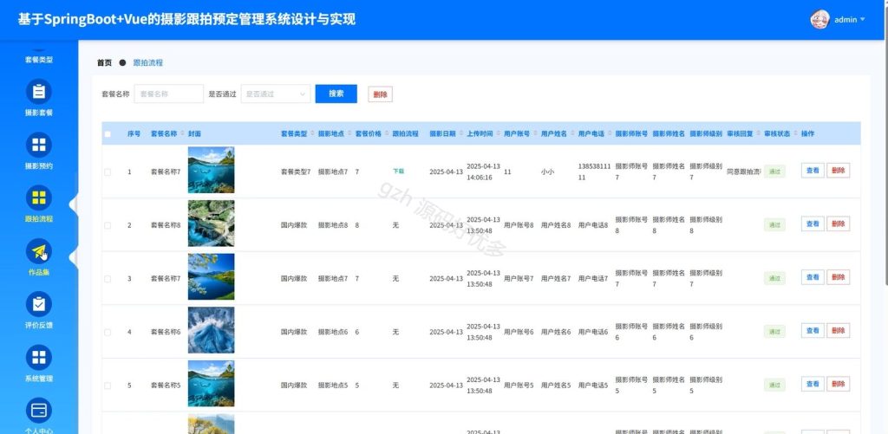This screenshot has height=434, width=888.
Task: Open the 作品集 paper-plane icon
Action: coord(38,251)
